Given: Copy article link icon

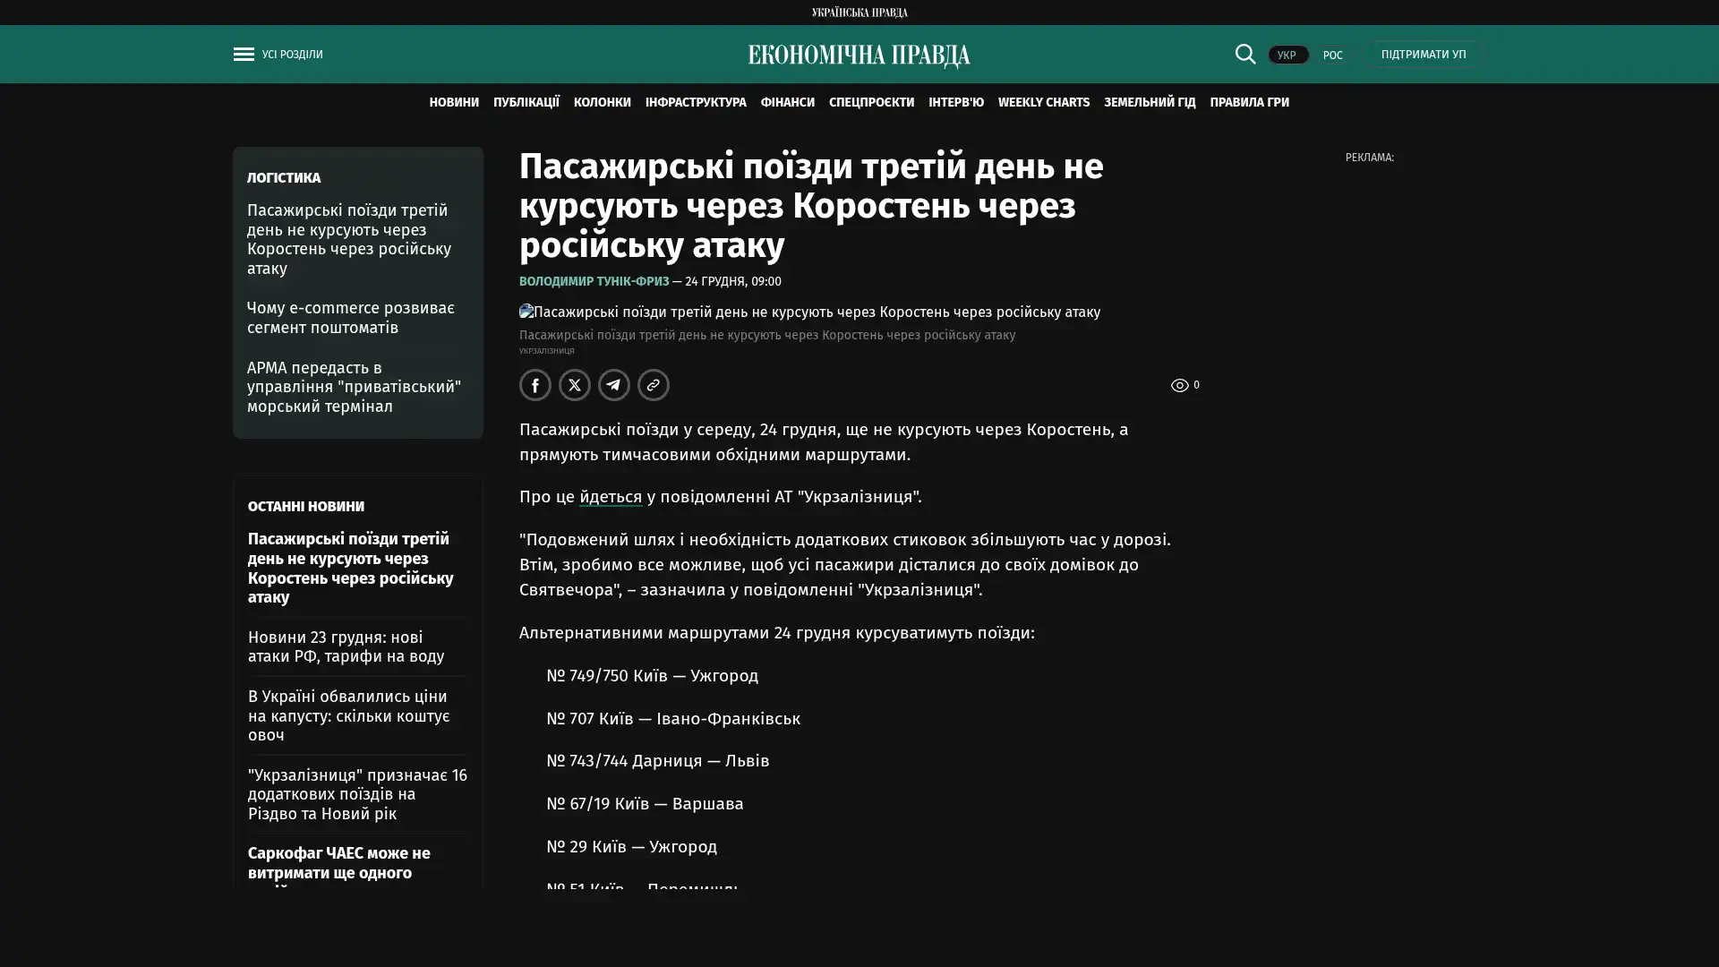Looking at the screenshot, I should [x=654, y=385].
